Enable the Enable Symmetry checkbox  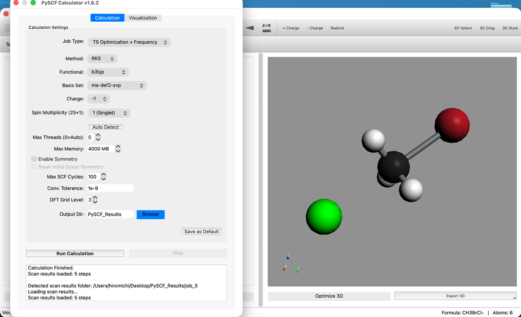pyautogui.click(x=34, y=159)
